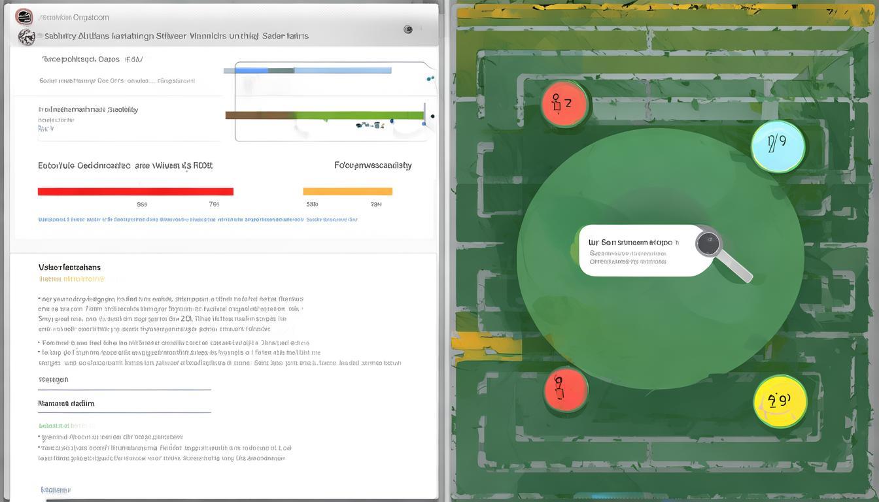Click the round avatar icon beside the page heading
The image size is (879, 502).
click(26, 37)
